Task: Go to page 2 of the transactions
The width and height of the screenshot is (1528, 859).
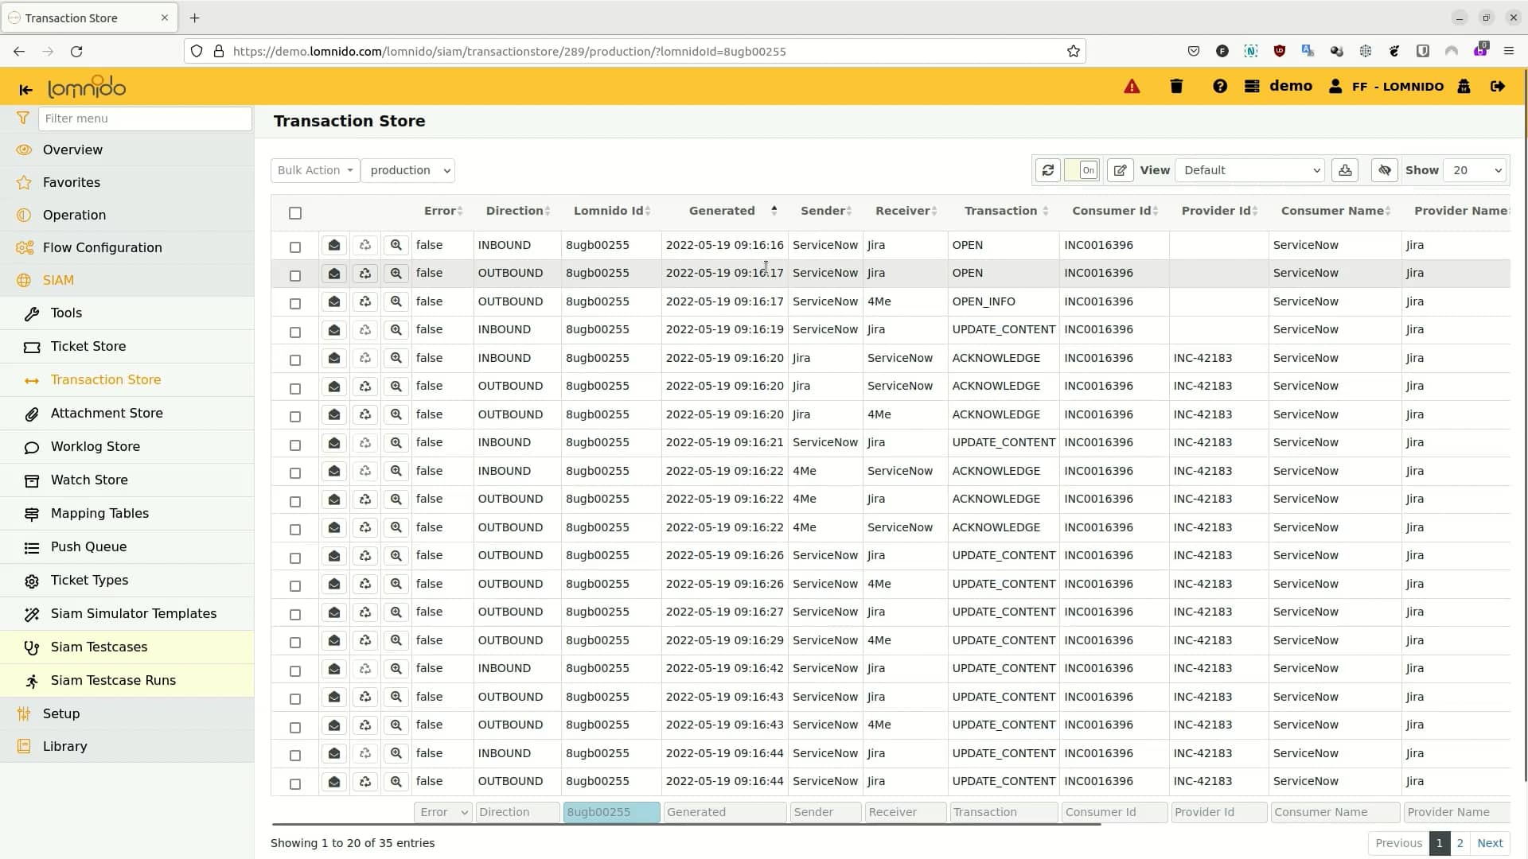Action: pyautogui.click(x=1460, y=843)
